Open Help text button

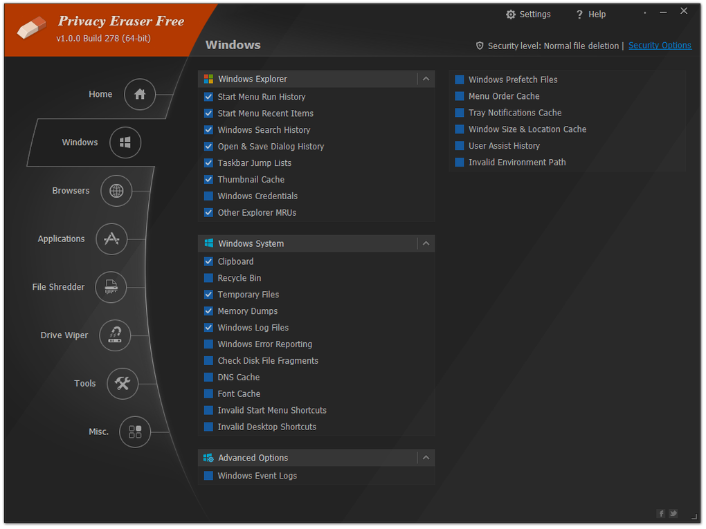pos(597,15)
